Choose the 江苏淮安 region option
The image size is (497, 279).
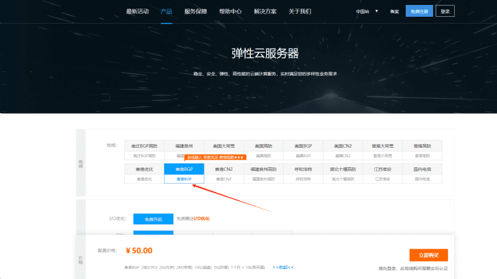pos(383,173)
